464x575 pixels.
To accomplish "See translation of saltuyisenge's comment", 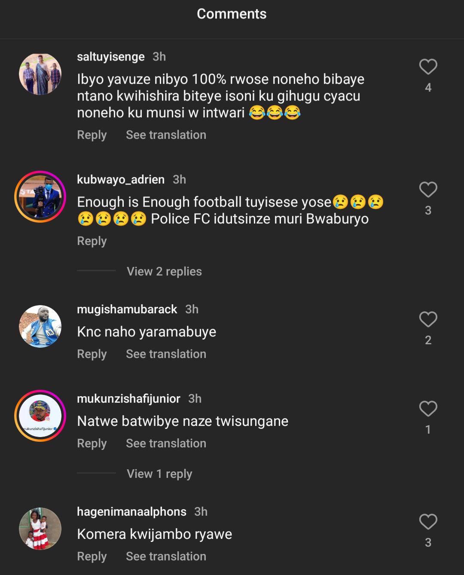I will click(x=166, y=135).
